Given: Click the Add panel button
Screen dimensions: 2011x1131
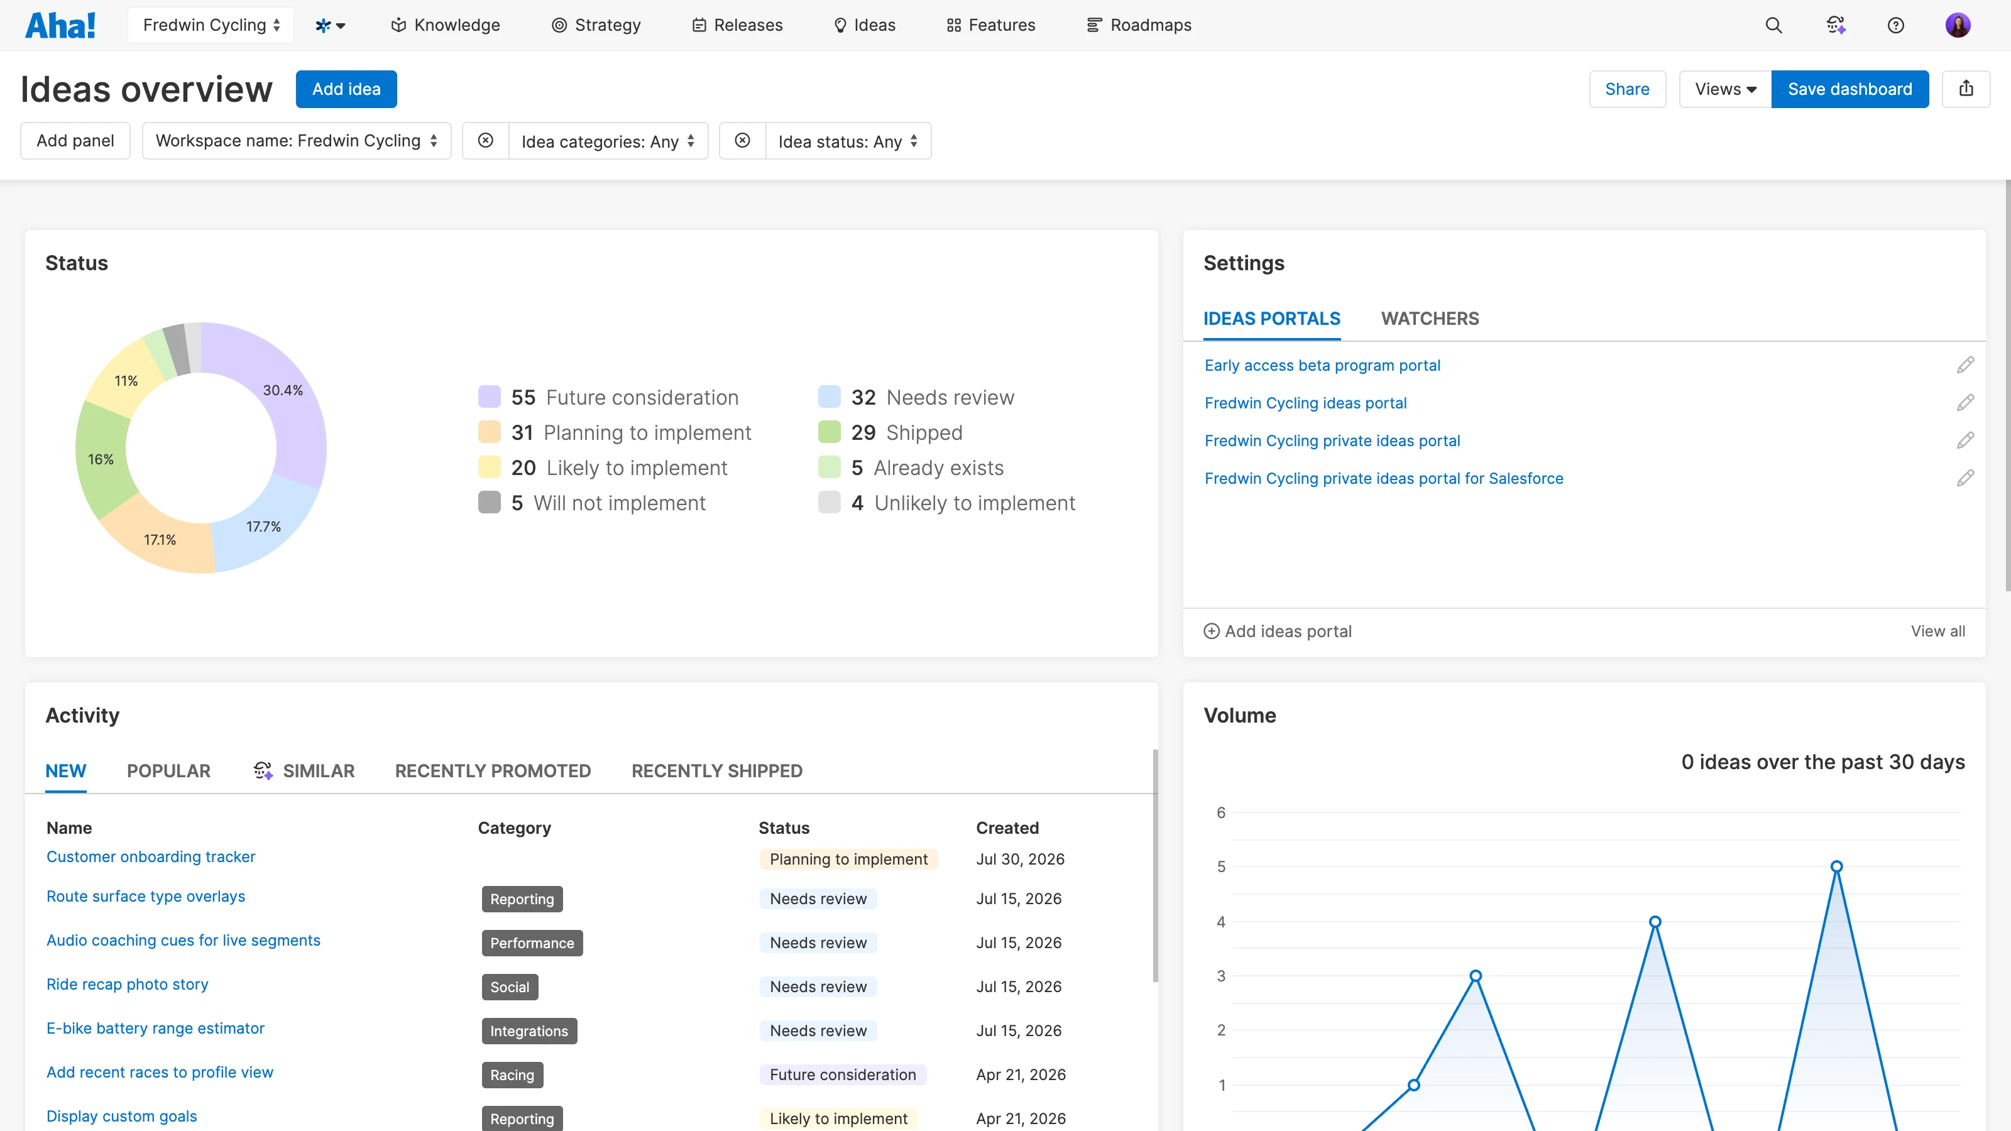Looking at the screenshot, I should (75, 141).
